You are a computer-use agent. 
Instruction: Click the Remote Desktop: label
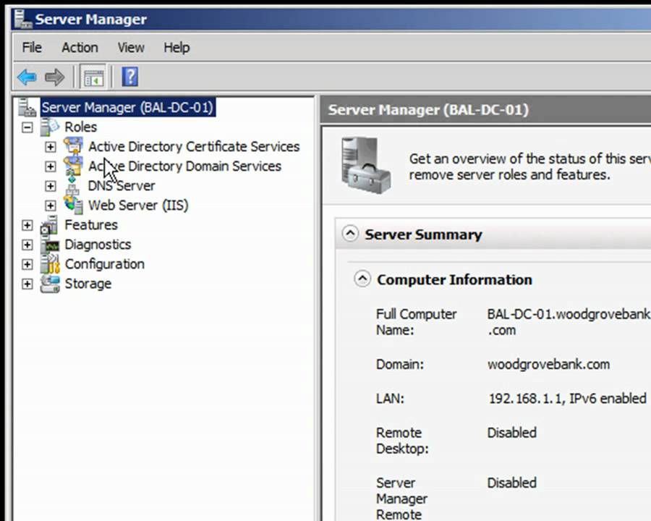coord(402,441)
